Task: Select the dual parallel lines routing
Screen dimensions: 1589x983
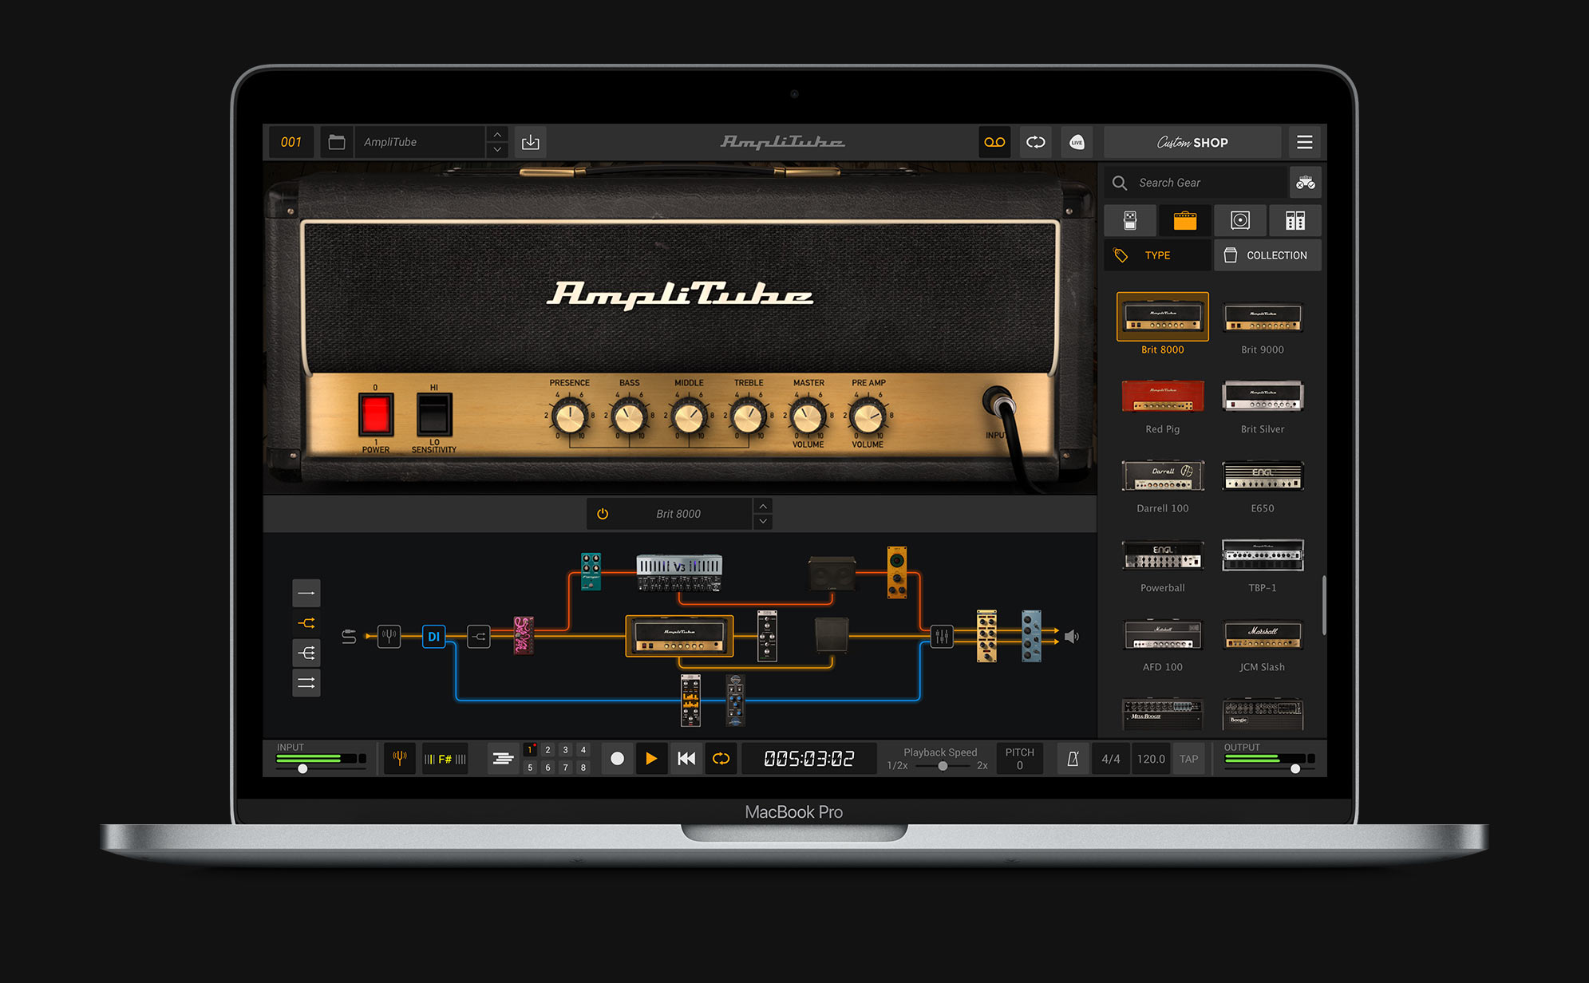Action: [x=306, y=683]
